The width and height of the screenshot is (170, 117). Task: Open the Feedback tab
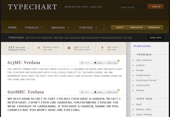[154, 27]
